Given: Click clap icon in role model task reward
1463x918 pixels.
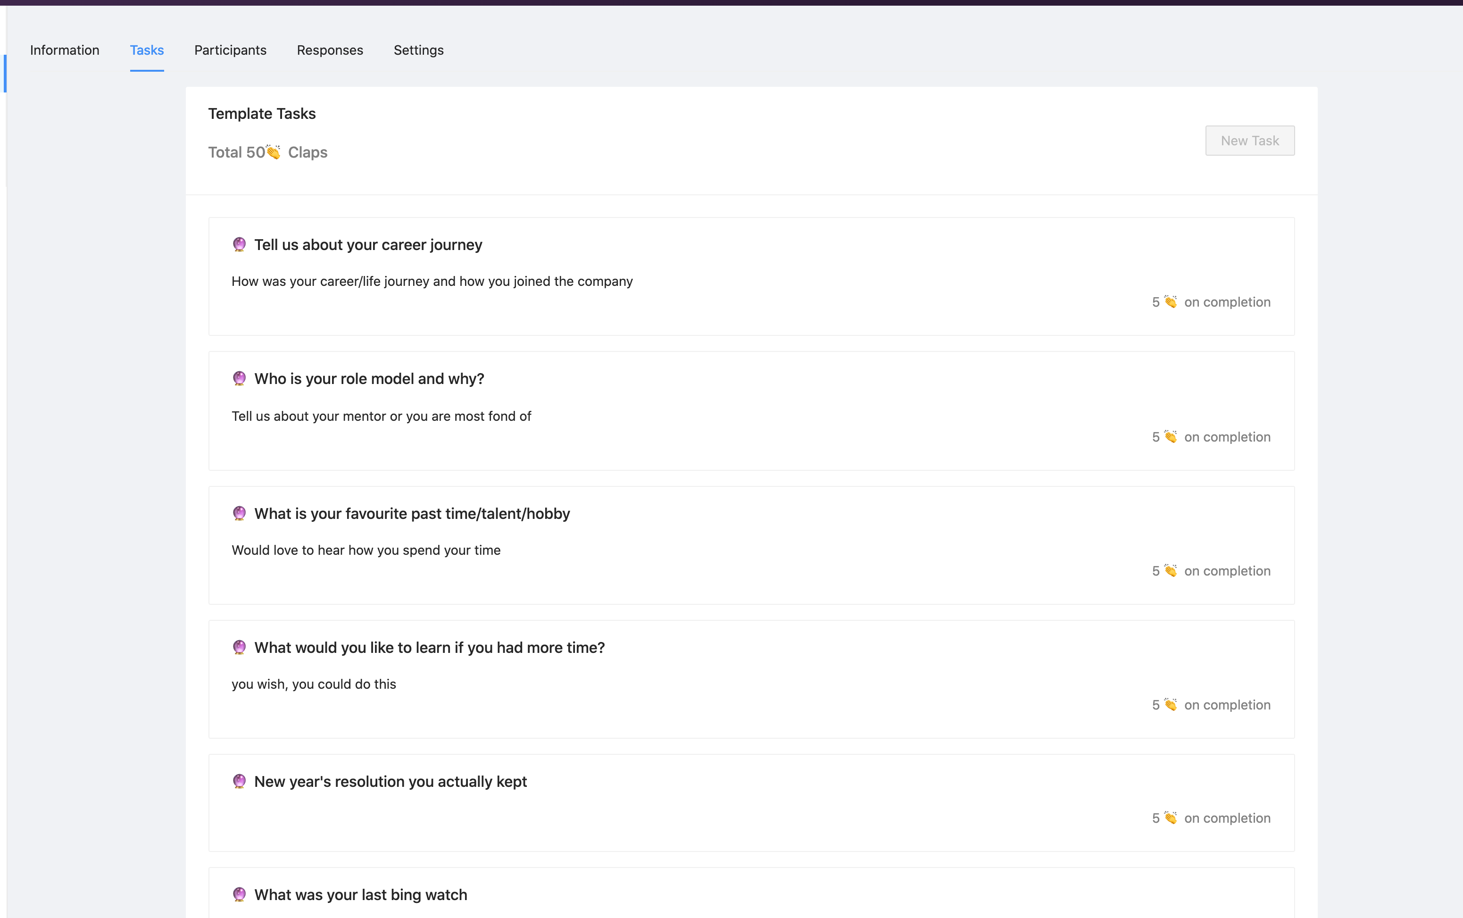Looking at the screenshot, I should click(1171, 436).
